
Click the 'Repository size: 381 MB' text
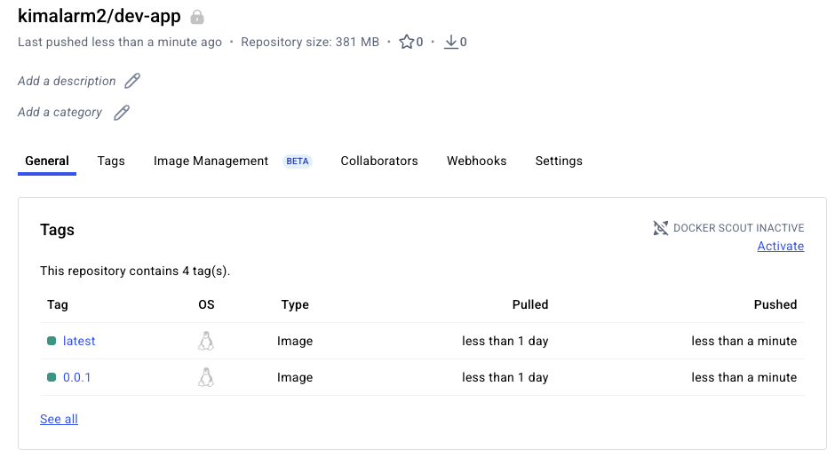click(x=310, y=42)
